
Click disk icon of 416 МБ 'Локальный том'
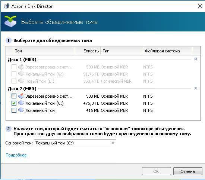pyautogui.click(x=21, y=110)
